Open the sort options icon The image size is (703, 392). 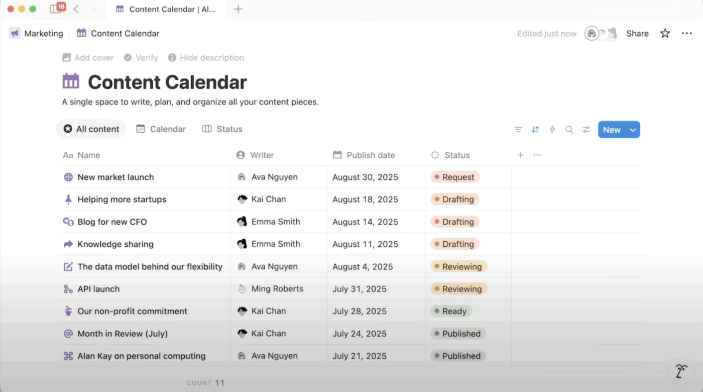535,130
